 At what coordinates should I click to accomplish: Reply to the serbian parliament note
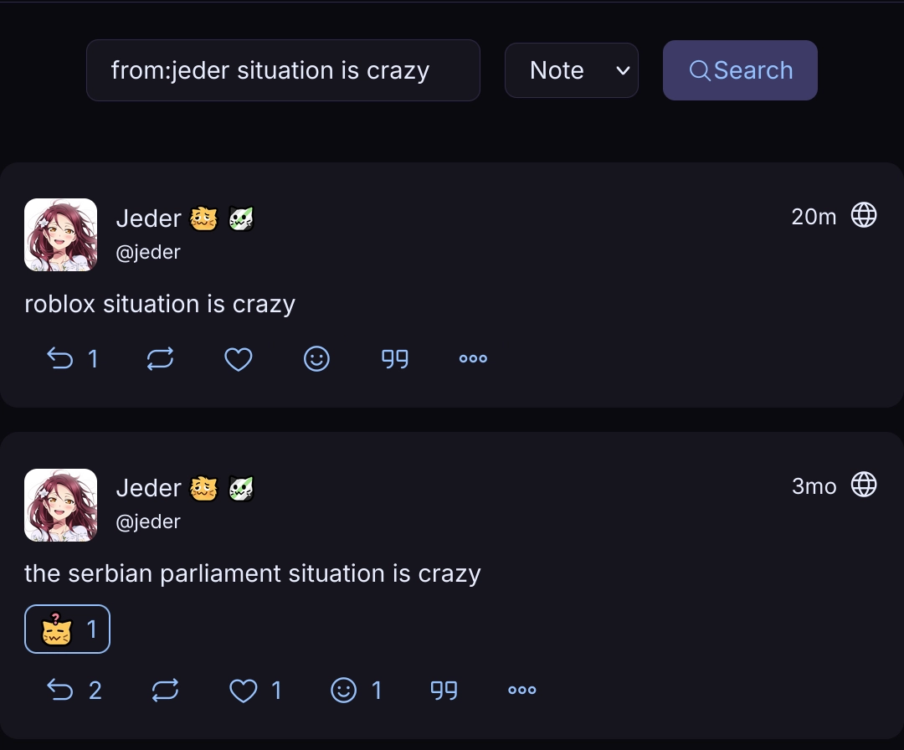(x=60, y=691)
